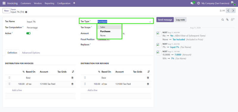This screenshot has height=112, width=238.
Task: Open the conversations chat icon
Action: click(192, 3)
